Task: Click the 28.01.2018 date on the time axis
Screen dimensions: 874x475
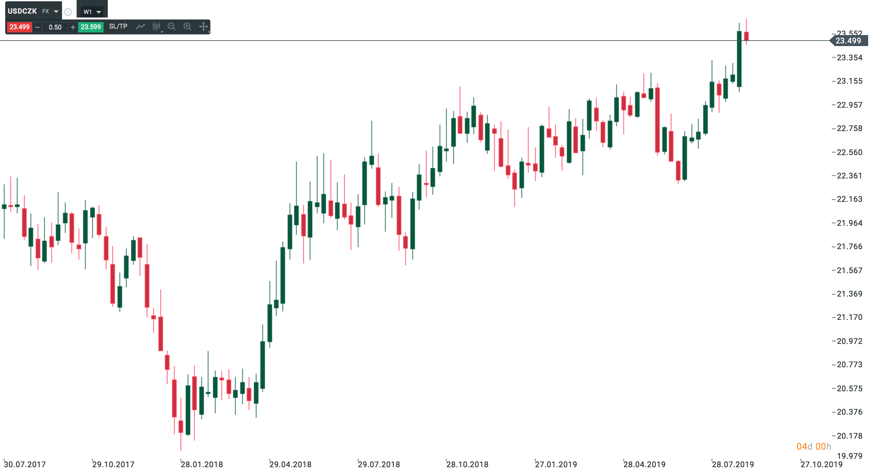Action: (202, 465)
